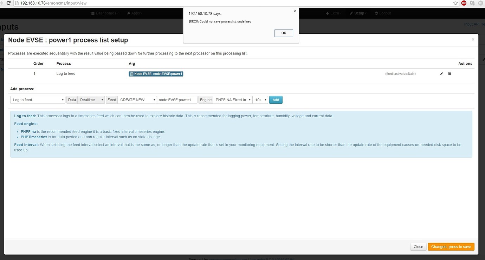The height and width of the screenshot is (260, 485).
Task: Log out using the power icon
Action: [376, 13]
